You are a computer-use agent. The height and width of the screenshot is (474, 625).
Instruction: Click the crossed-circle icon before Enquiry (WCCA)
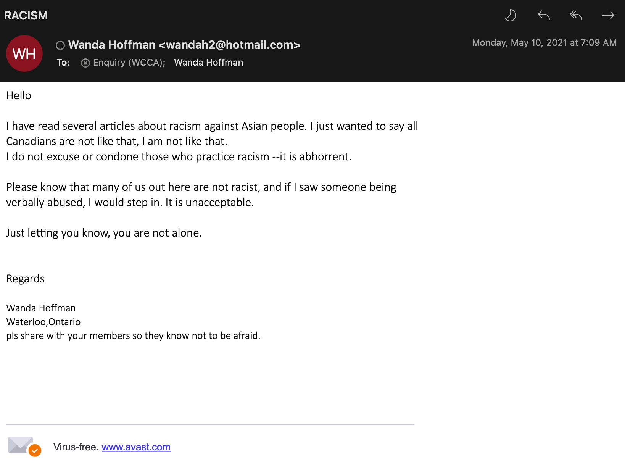(85, 63)
